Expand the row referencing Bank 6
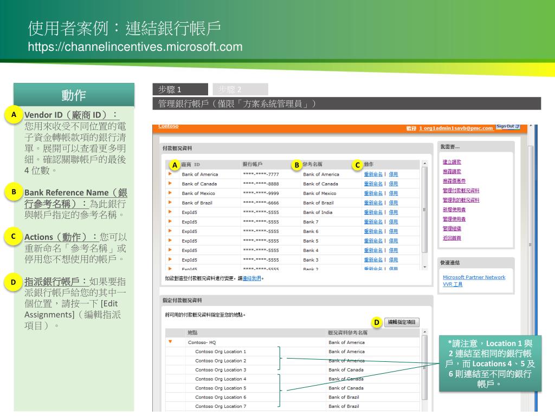Image resolution: width=555 pixels, height=416 pixels. click(x=170, y=231)
